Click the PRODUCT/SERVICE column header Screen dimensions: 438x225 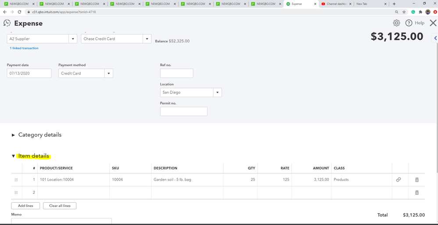(x=57, y=168)
